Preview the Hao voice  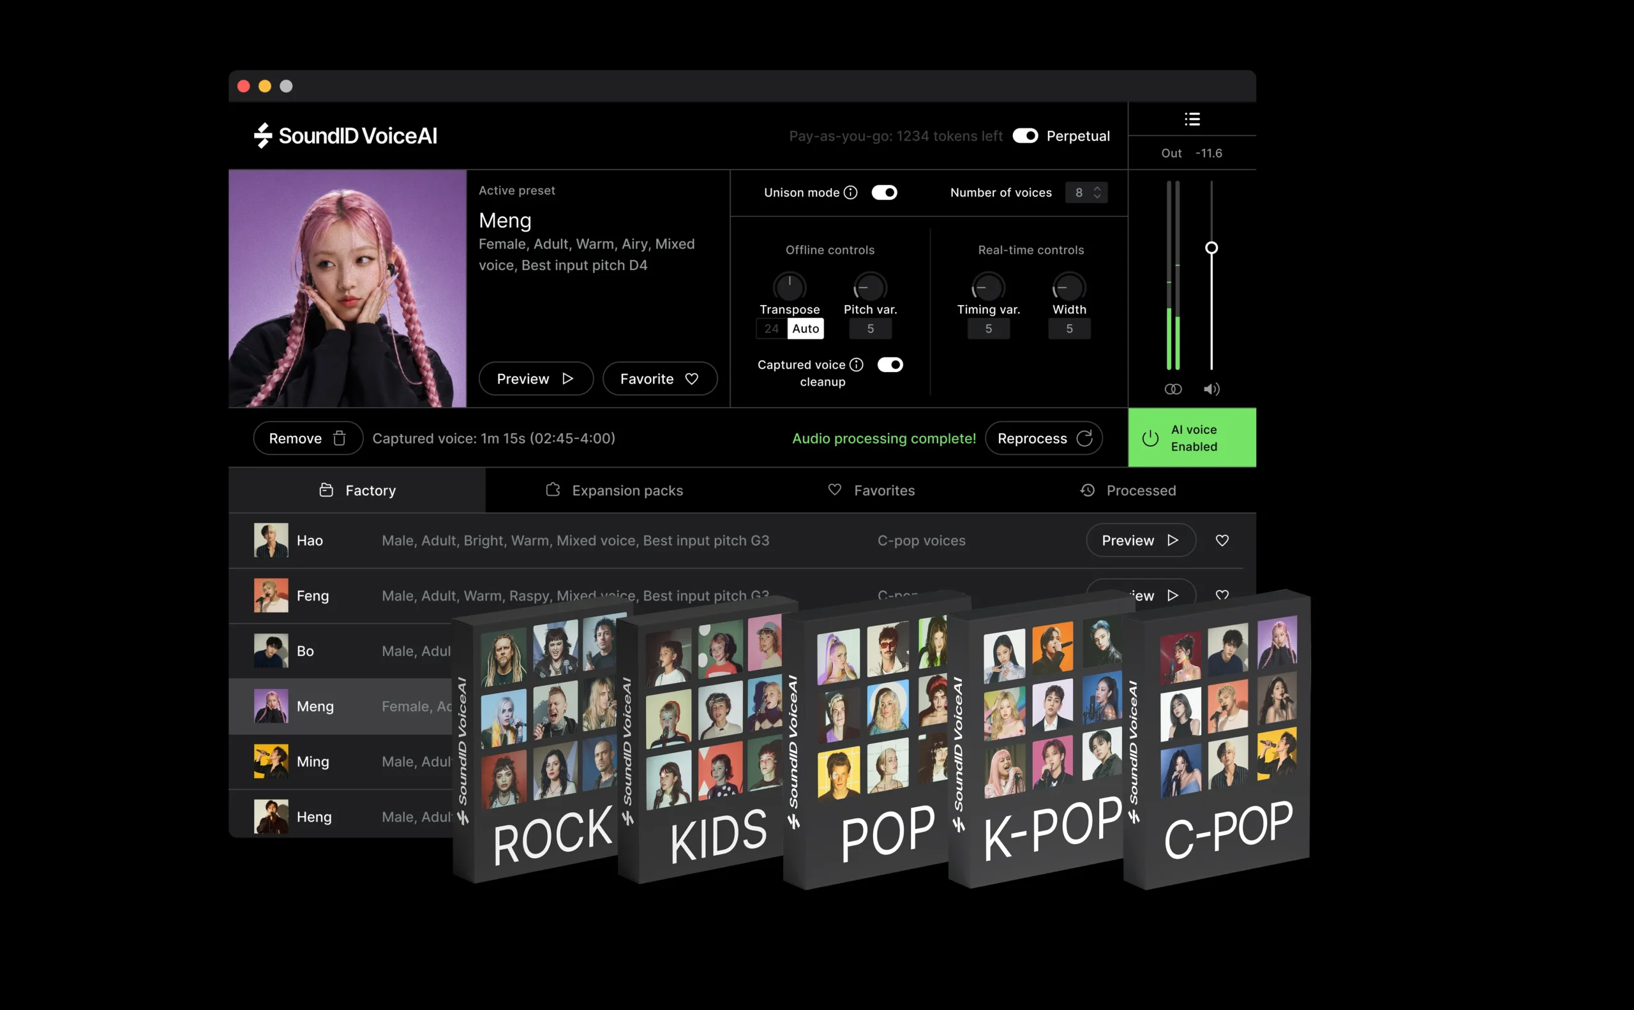click(1141, 540)
